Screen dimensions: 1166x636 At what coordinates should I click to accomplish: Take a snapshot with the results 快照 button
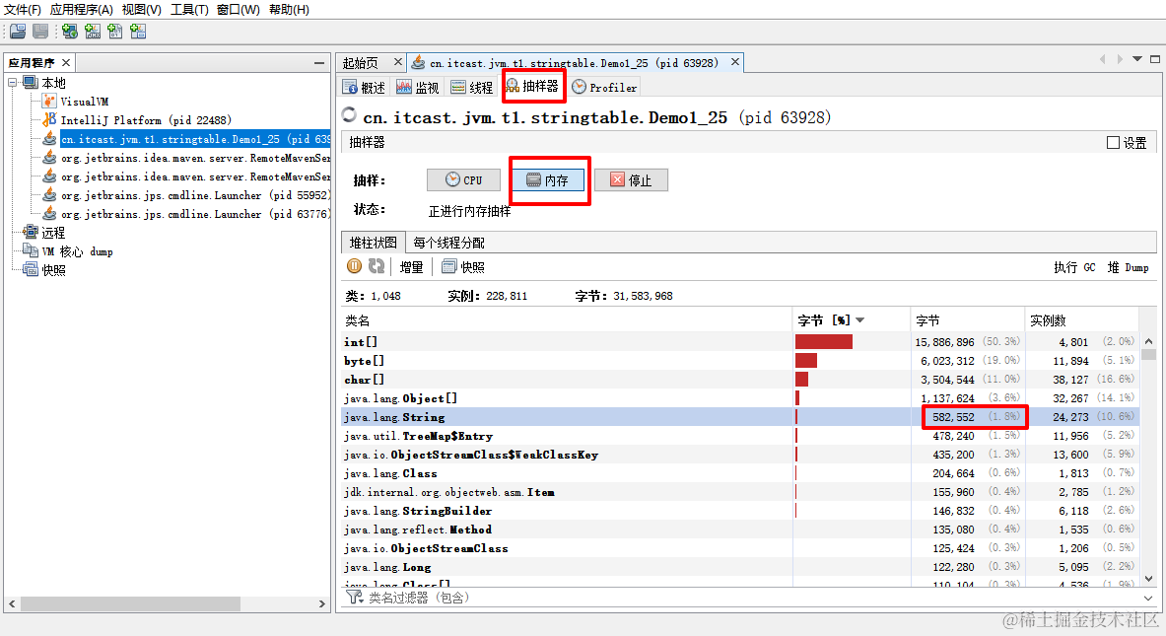[463, 267]
